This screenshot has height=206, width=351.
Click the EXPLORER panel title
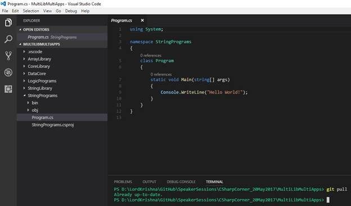coord(31,21)
